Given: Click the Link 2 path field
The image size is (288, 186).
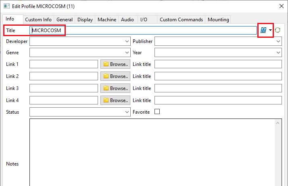Looking at the screenshot, I should (x=64, y=76).
